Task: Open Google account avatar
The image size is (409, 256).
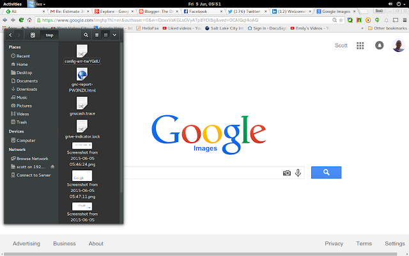Action: pyautogui.click(x=399, y=45)
